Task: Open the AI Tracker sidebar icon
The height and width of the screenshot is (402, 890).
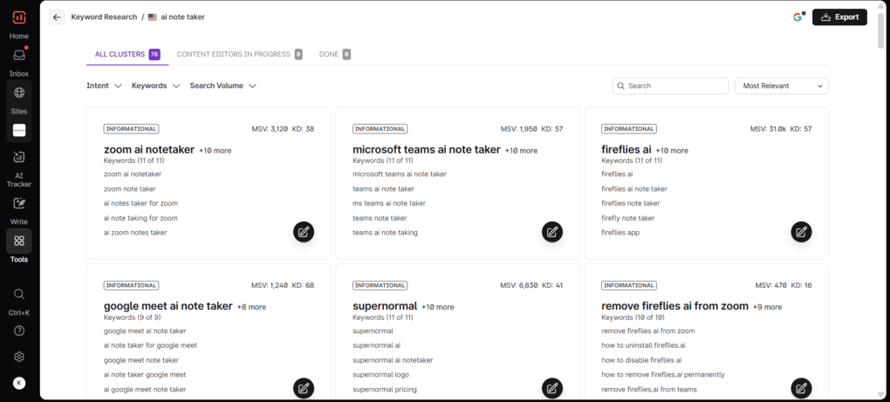Action: click(18, 157)
